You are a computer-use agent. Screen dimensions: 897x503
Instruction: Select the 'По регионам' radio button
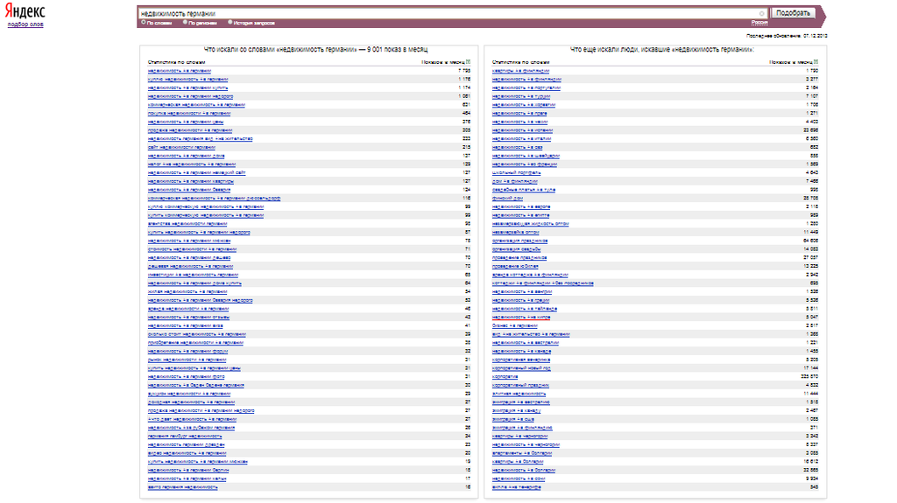click(x=185, y=22)
